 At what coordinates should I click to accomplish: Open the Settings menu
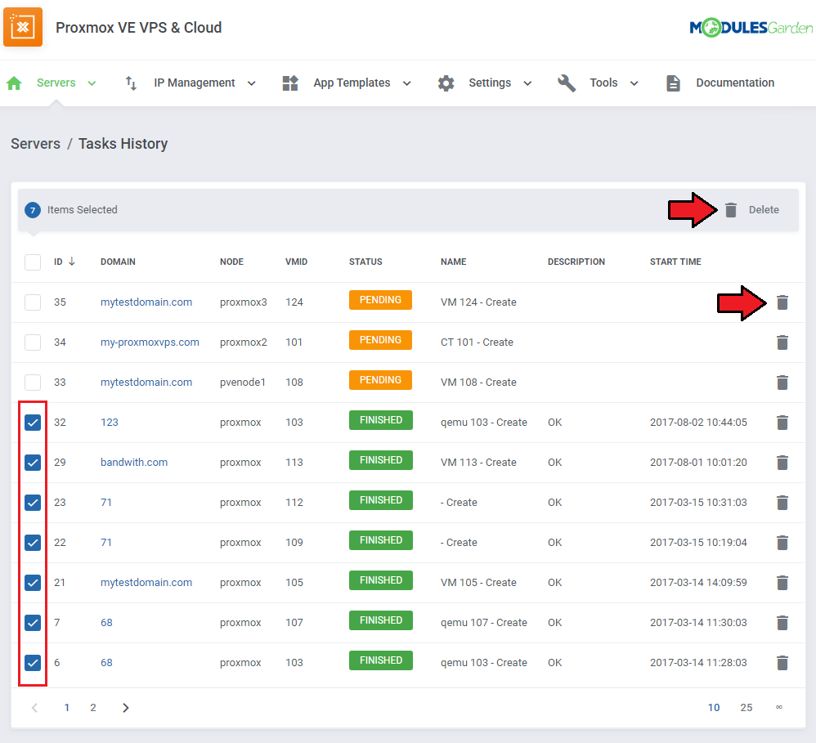point(490,83)
